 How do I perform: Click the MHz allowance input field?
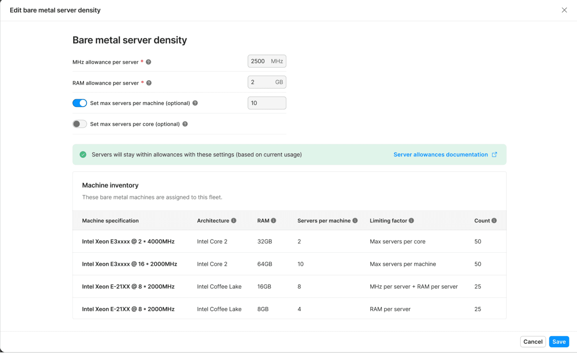tap(259, 61)
